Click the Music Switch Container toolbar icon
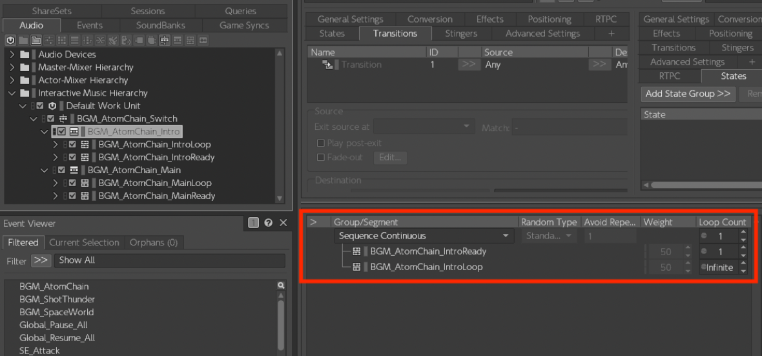This screenshot has width=762, height=356. tap(165, 40)
